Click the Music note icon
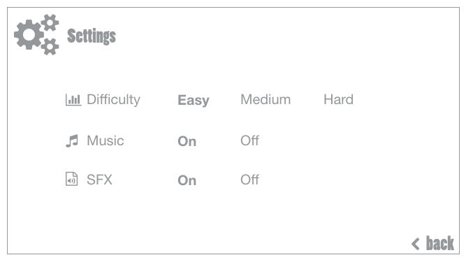Screen dimensions: 466x262 point(72,141)
